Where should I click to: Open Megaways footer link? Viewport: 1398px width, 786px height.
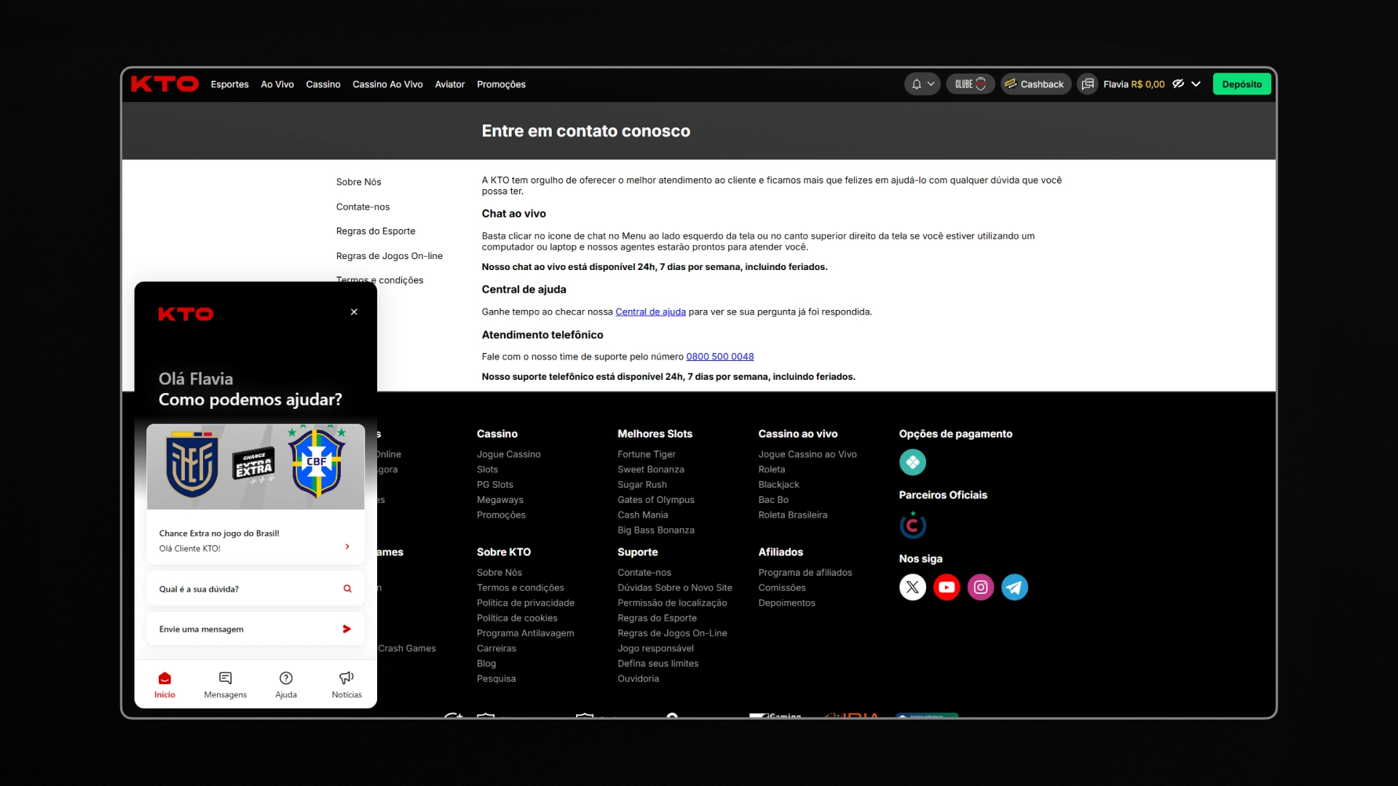coord(499,500)
